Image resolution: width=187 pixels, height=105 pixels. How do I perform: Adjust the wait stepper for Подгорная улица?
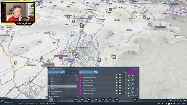[x=126, y=75]
